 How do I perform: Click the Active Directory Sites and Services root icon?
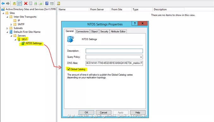click(x=3, y=9)
